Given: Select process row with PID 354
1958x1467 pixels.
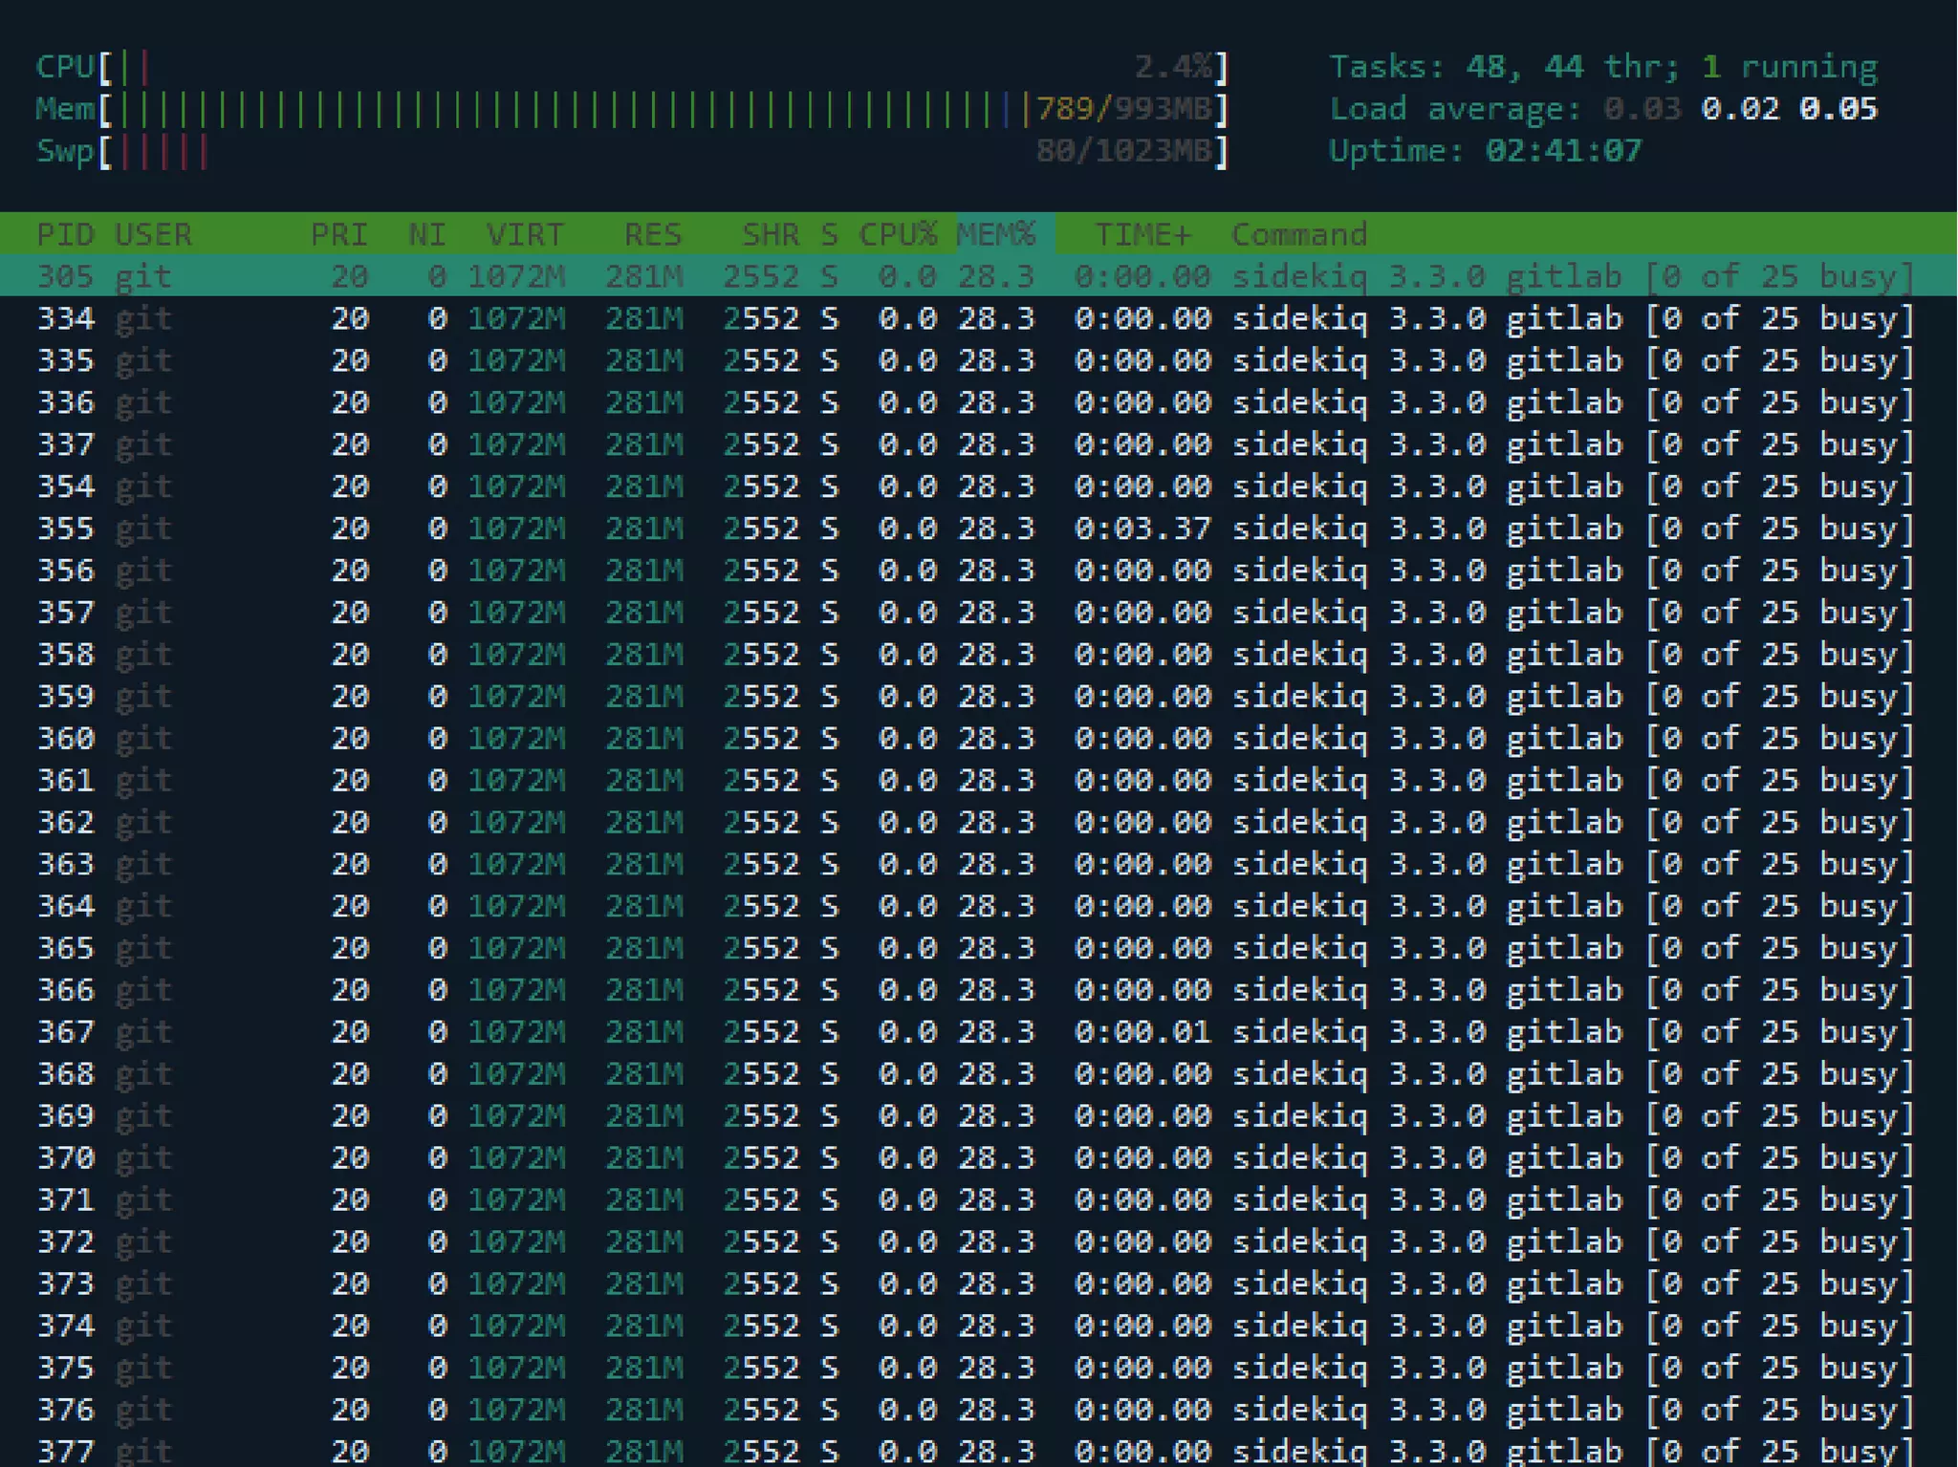Looking at the screenshot, I should 978,486.
